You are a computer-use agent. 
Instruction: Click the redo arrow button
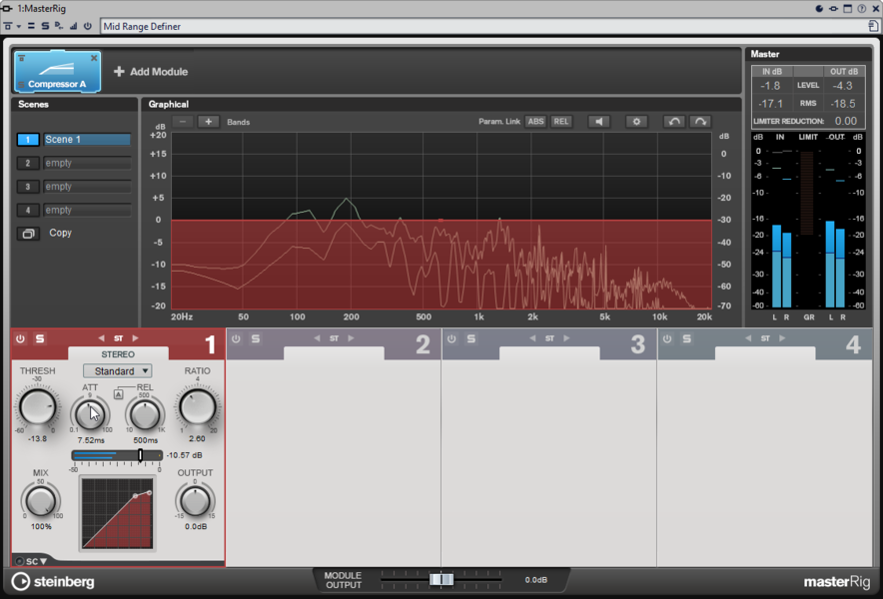coord(700,122)
